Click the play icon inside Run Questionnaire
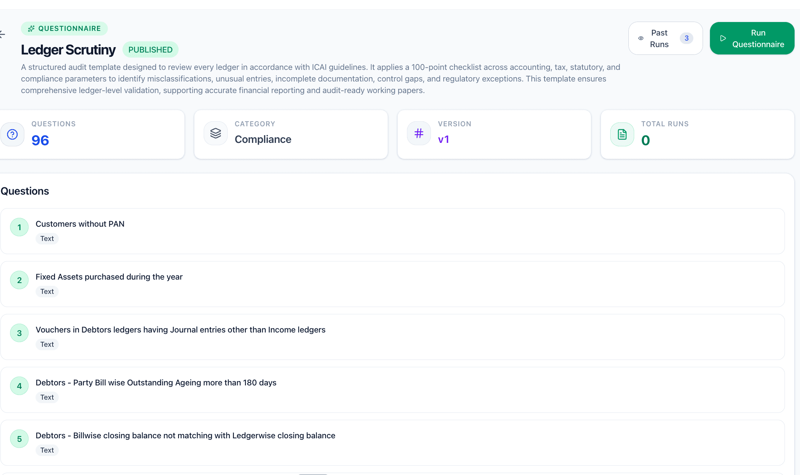Viewport: 800px width, 475px height. pos(723,38)
